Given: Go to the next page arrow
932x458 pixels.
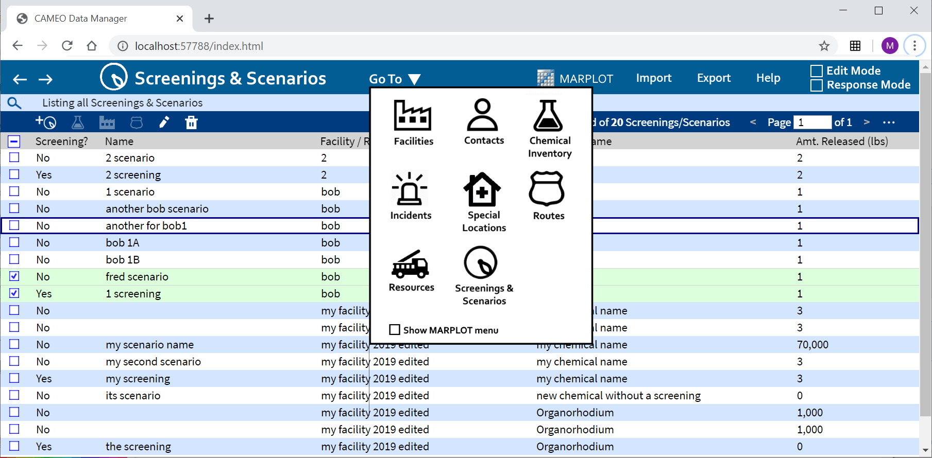Looking at the screenshot, I should pyautogui.click(x=867, y=122).
